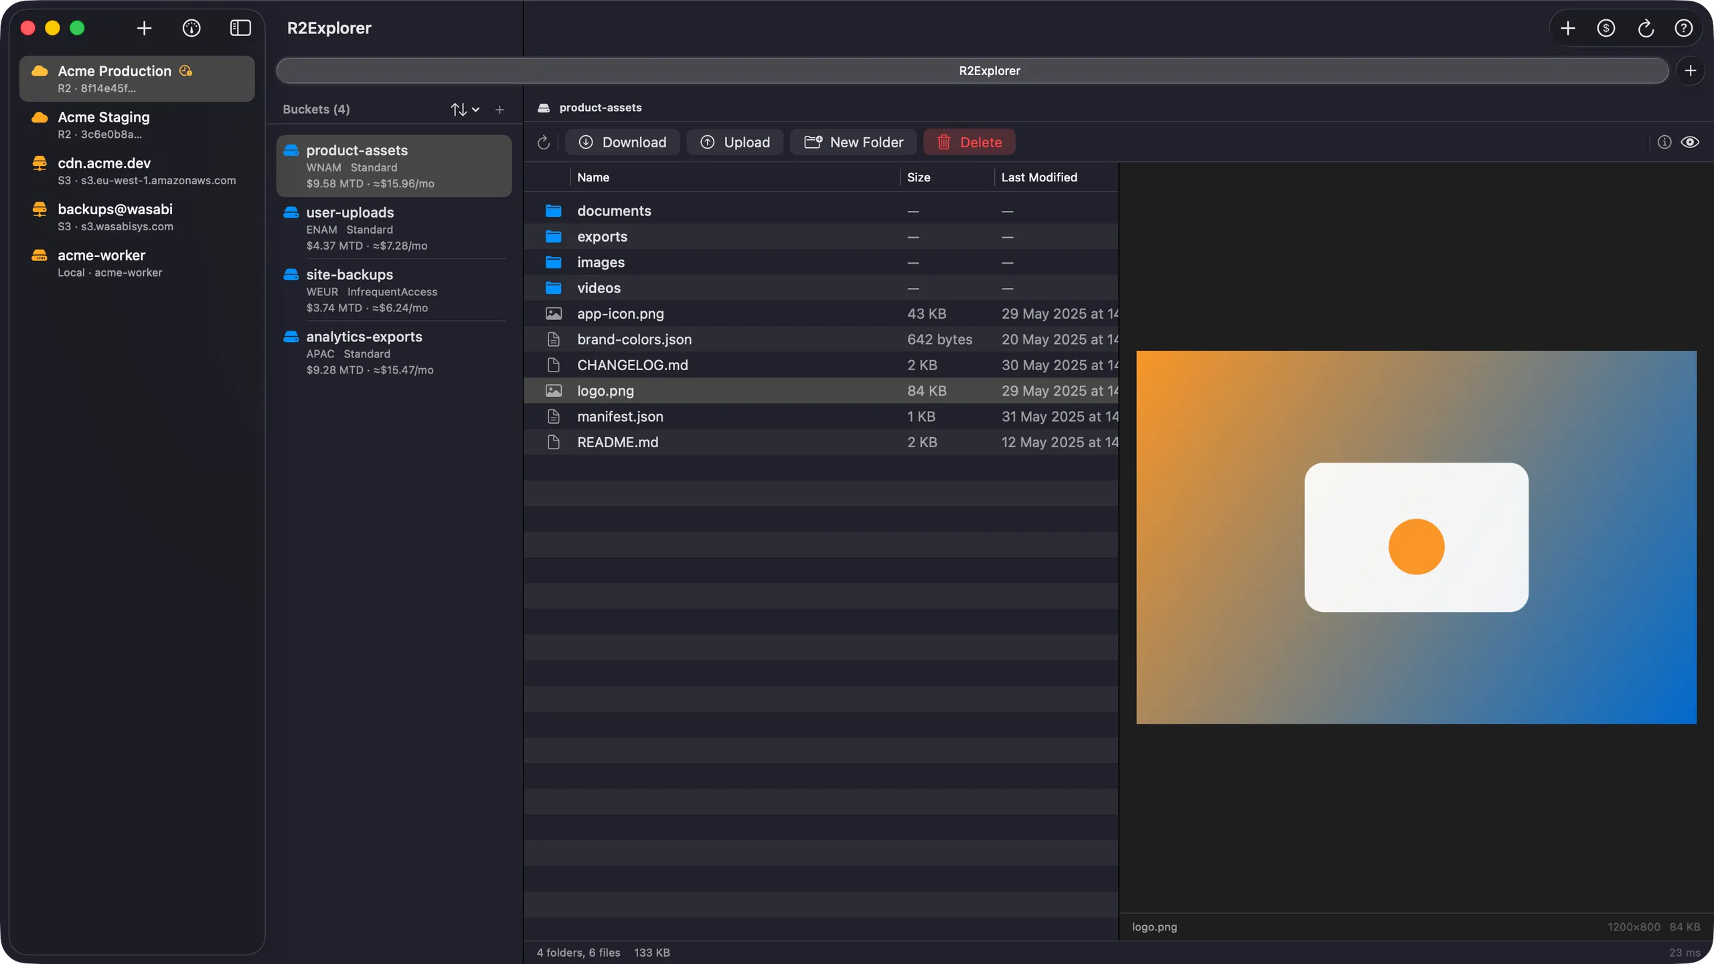The width and height of the screenshot is (1714, 964).
Task: Click the folder icon of documents
Action: (553, 211)
